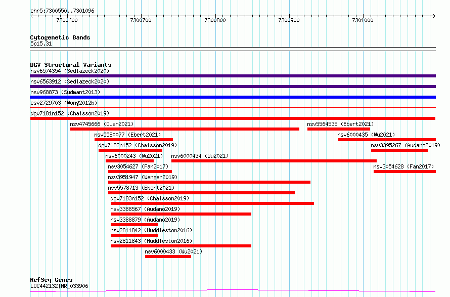450x297 pixels.
Task: Click the purple bar under nsv6574354
Action: pyautogui.click(x=233, y=76)
